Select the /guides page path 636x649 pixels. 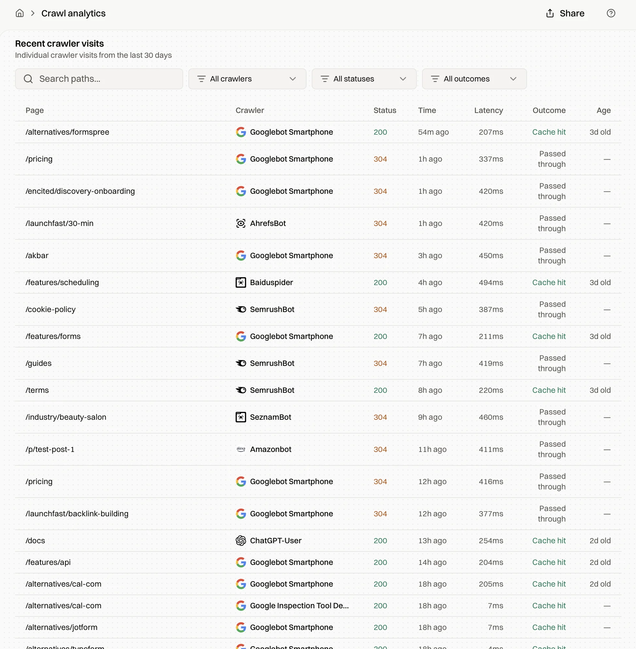(38, 363)
